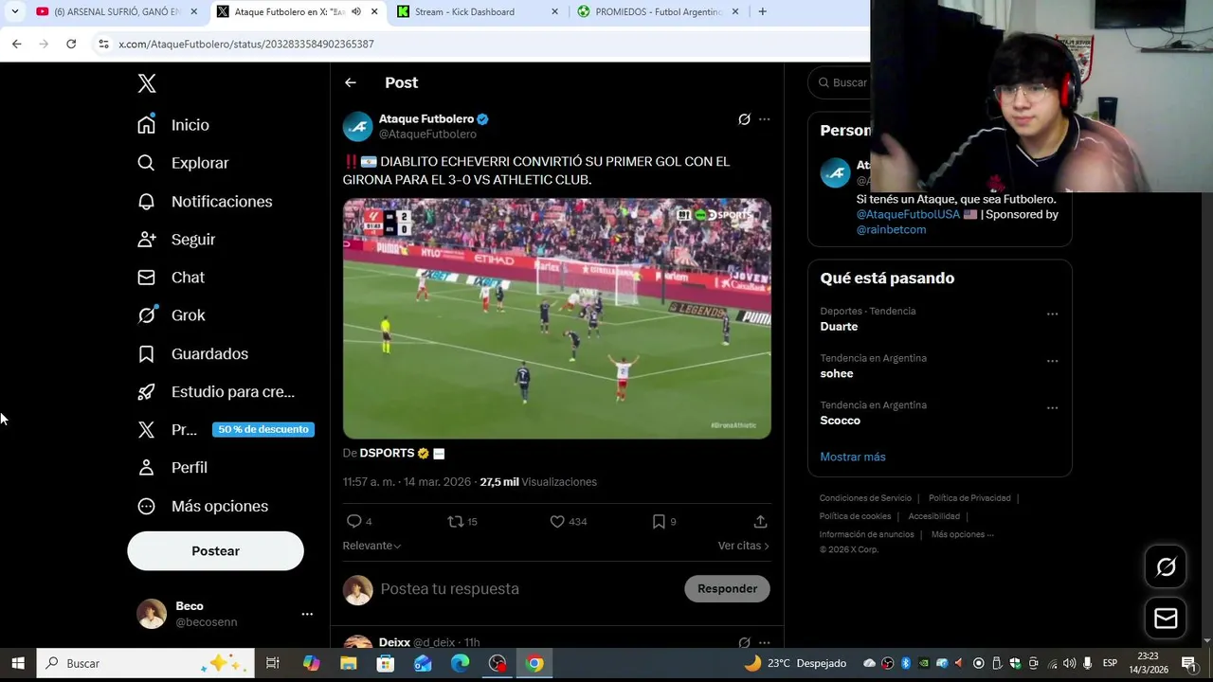Open the tab search dropdown arrow
The height and width of the screenshot is (682, 1213).
coord(14,11)
